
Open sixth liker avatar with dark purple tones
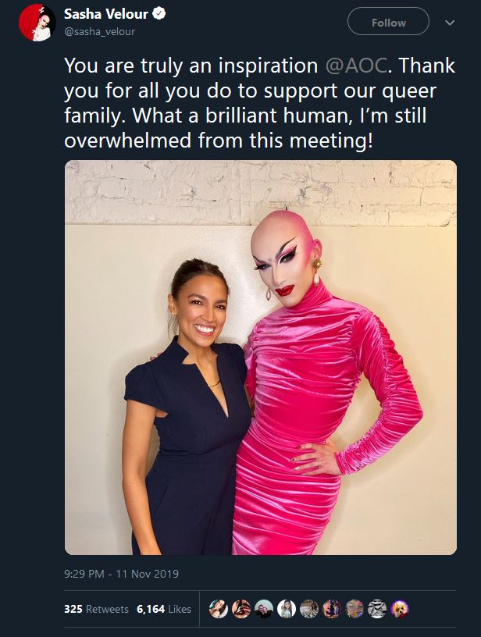click(332, 609)
